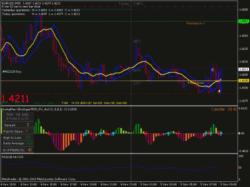The image size is (250, 187).
Task: Click the 'MR1' level label
Action: tap(137, 41)
